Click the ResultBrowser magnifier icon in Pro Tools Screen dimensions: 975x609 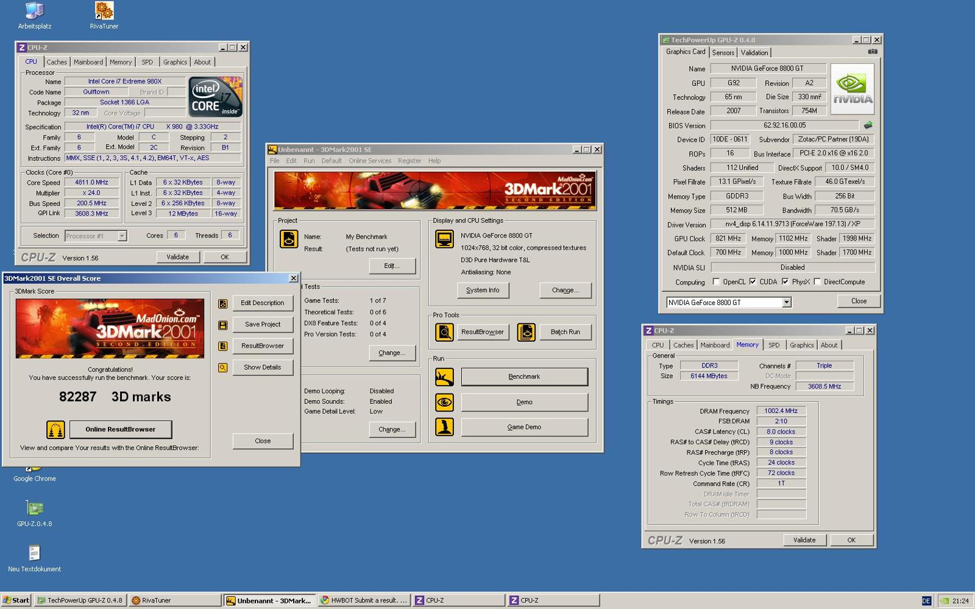click(x=444, y=332)
